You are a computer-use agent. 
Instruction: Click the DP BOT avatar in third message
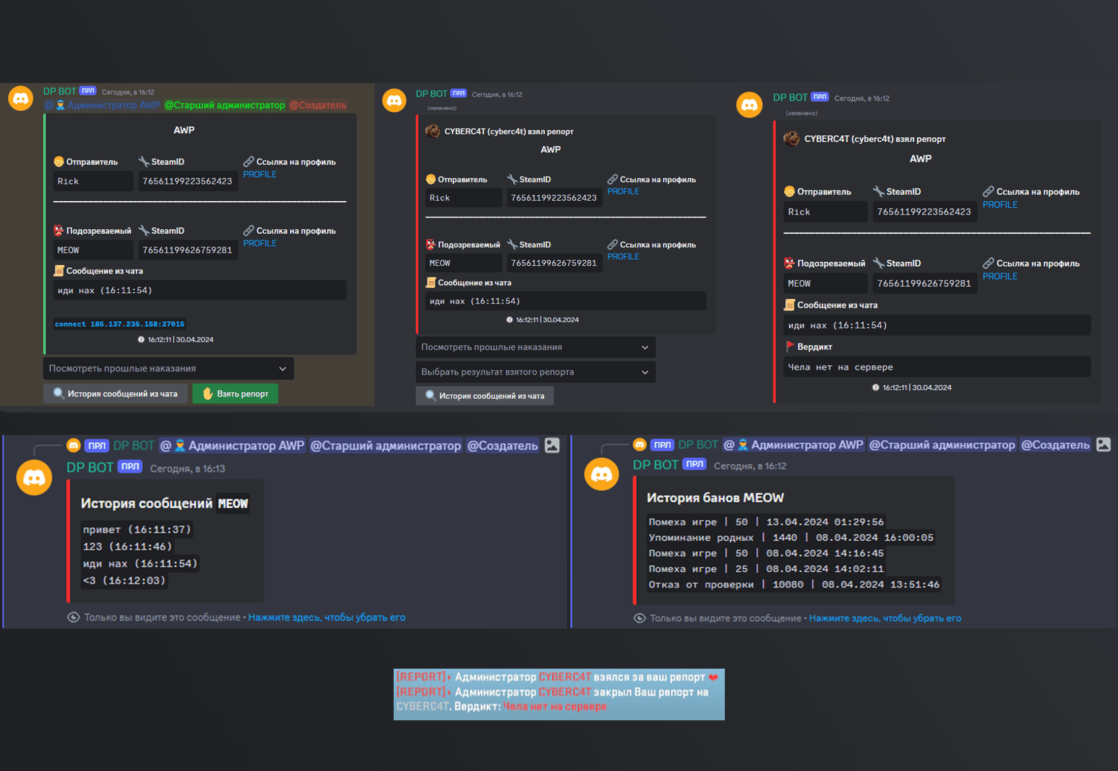tap(749, 105)
